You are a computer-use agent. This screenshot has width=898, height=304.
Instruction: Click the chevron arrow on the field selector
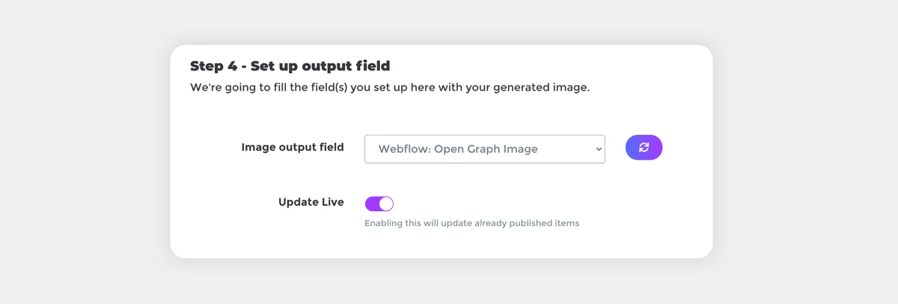[x=598, y=149]
